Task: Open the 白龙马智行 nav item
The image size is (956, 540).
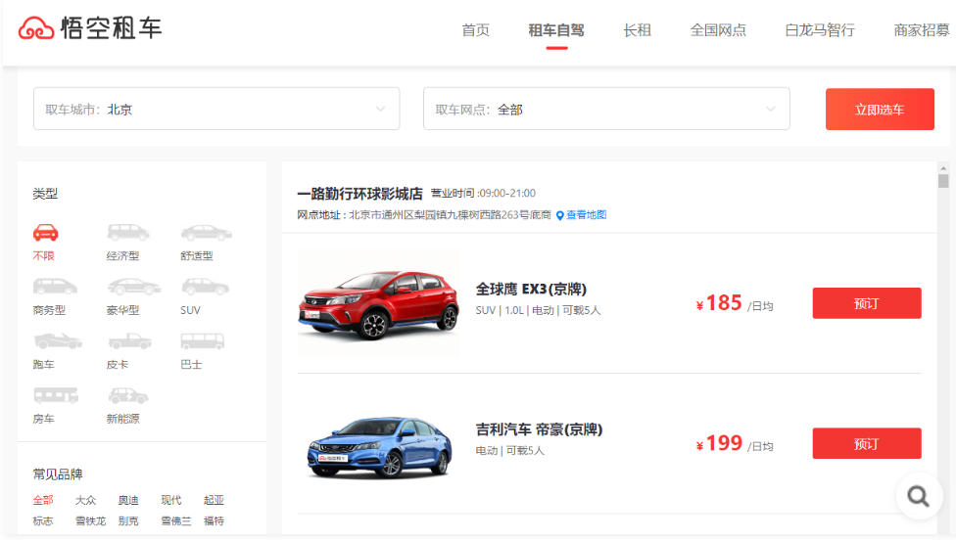Action: coord(820,29)
